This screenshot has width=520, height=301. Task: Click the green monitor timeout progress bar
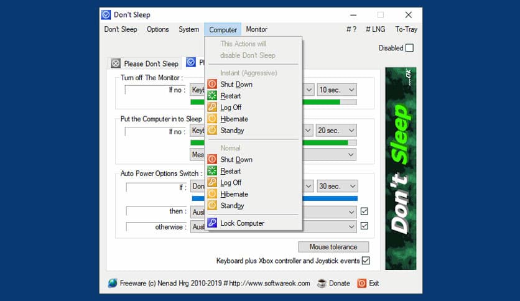(330, 102)
